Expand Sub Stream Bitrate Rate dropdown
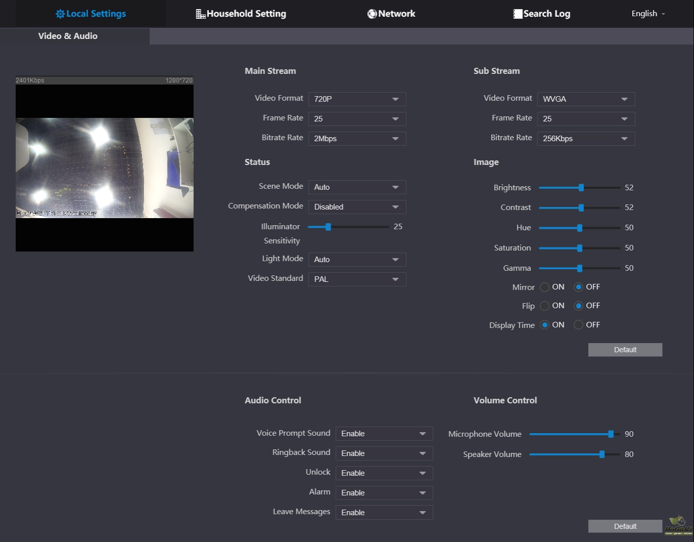The height and width of the screenshot is (542, 694). coord(586,139)
